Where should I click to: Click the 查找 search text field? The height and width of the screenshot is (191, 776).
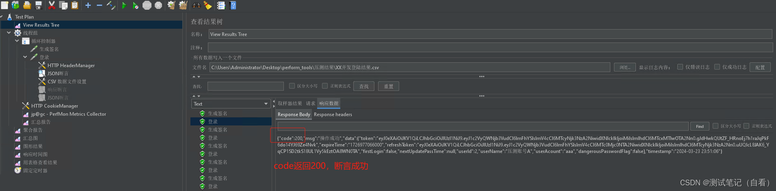[246, 86]
